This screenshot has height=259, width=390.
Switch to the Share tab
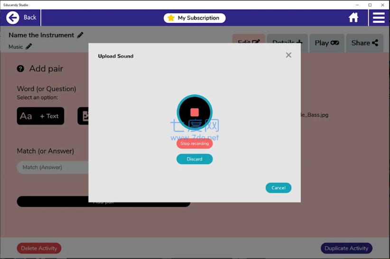pos(365,43)
